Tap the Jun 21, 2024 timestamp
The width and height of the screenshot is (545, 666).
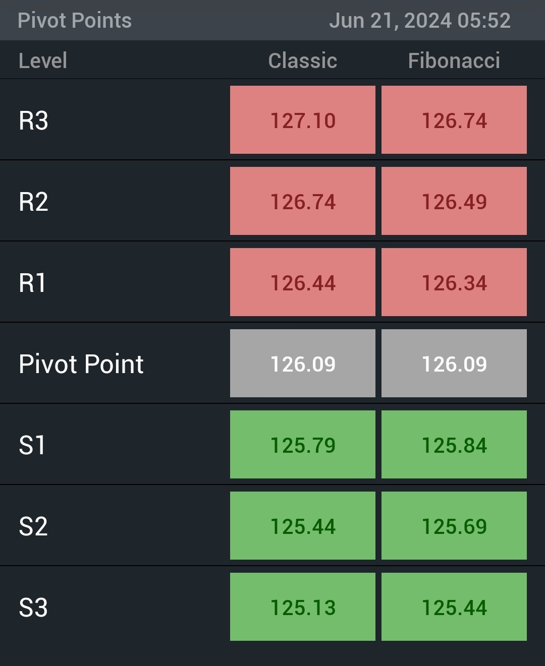point(420,21)
